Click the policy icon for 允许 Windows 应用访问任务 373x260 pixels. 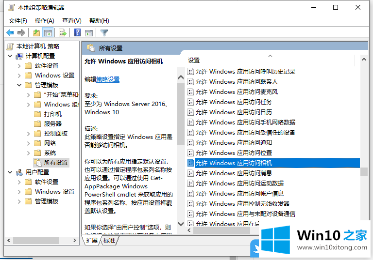(x=190, y=102)
